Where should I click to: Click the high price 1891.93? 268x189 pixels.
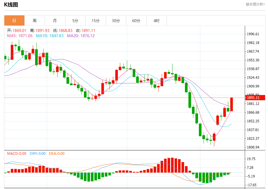coord(42,30)
